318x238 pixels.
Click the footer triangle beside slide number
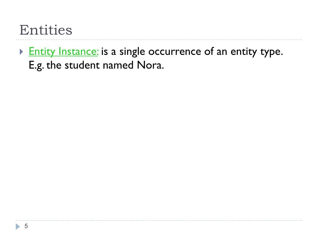18,227
